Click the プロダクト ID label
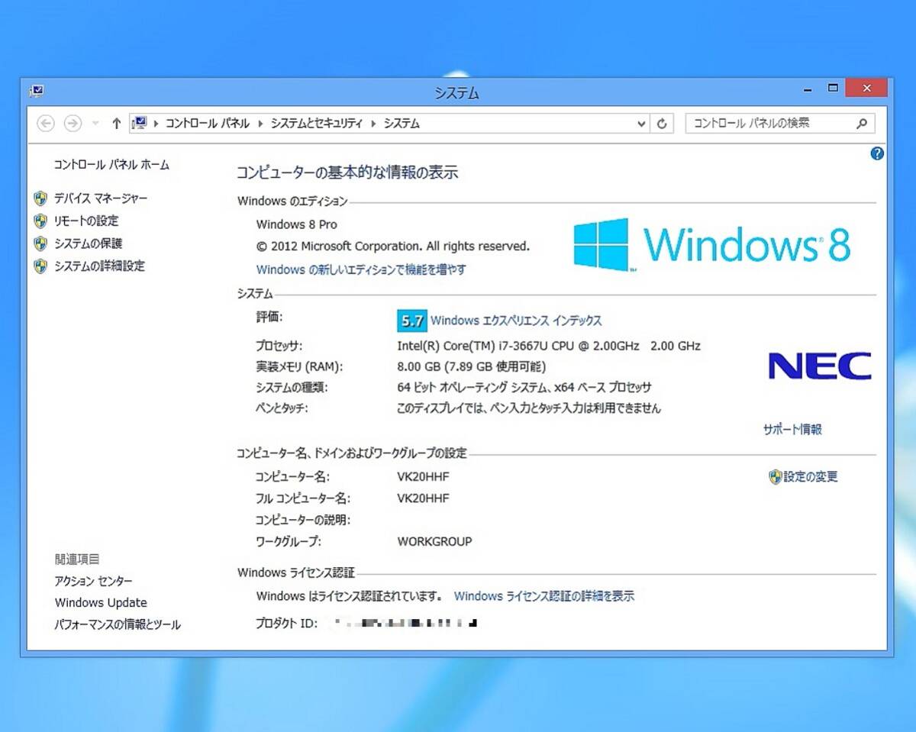 tap(286, 624)
